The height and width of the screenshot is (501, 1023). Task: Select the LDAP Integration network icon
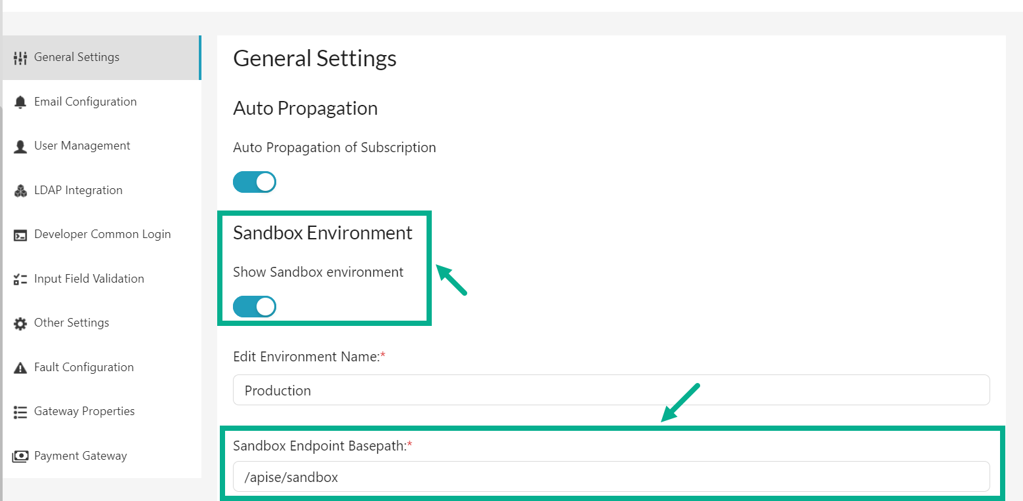20,190
